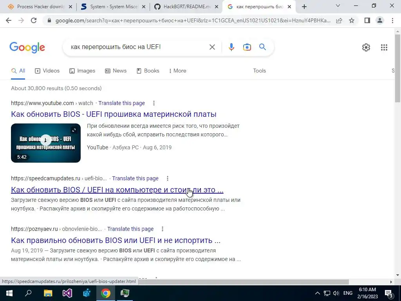This screenshot has height=301, width=401.
Task: Change ENG input language
Action: point(348,293)
